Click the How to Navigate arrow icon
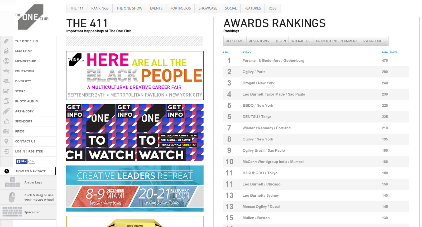 pyautogui.click(x=7, y=171)
